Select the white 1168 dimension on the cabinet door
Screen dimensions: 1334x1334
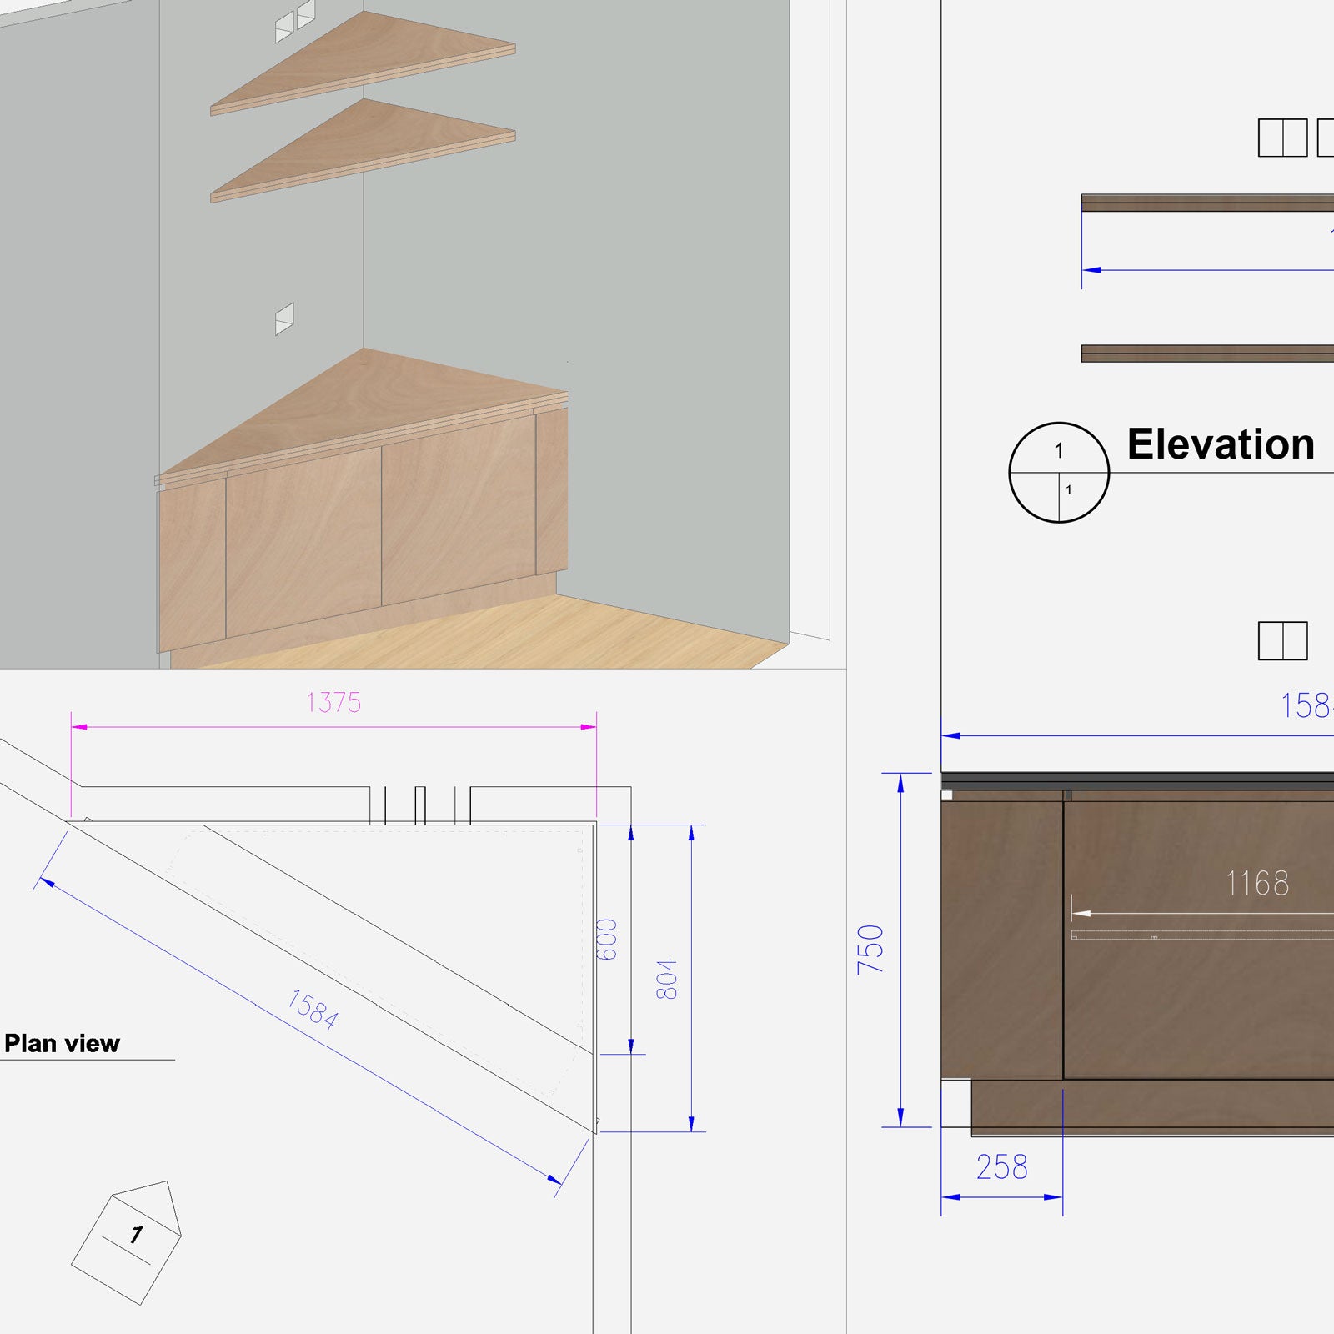(1256, 884)
